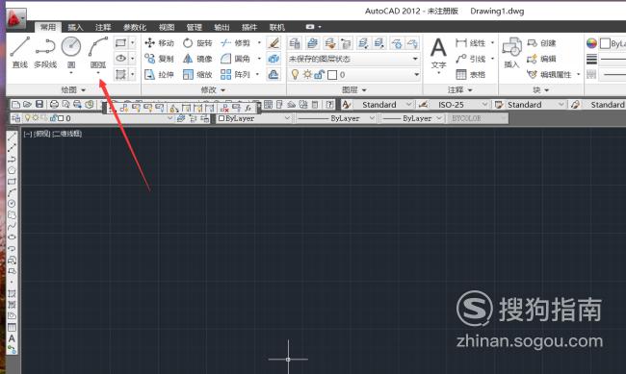Click the text A tool in the left toolbar
Image resolution: width=626 pixels, height=374 pixels.
click(12, 338)
